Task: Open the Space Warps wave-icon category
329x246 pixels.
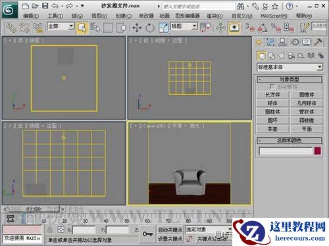Action: click(311, 56)
